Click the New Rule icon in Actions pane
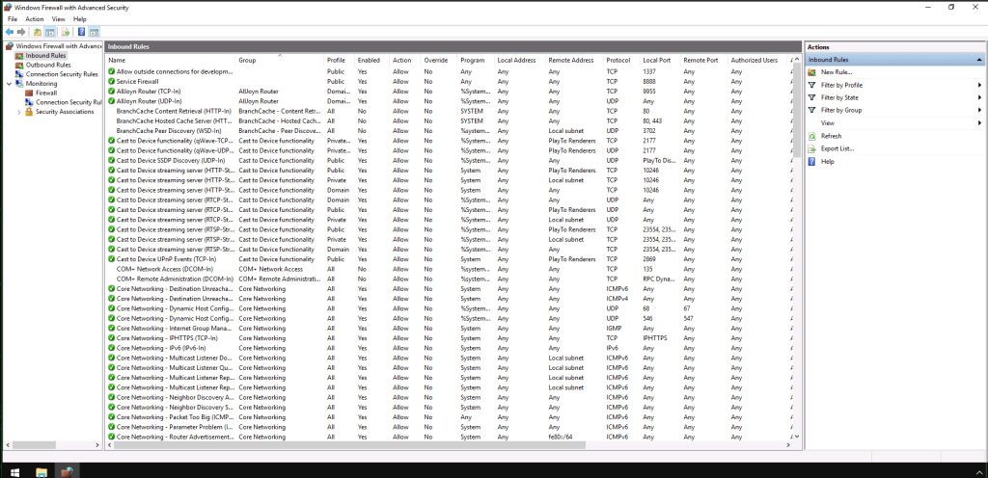988x478 pixels. 812,72
